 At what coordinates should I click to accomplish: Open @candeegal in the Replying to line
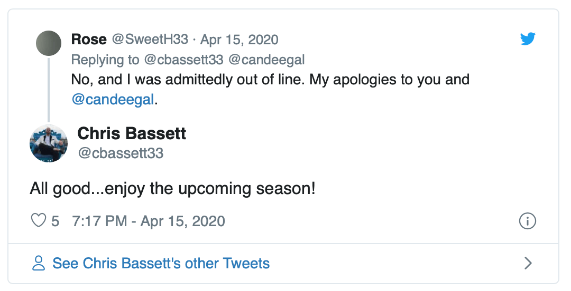pyautogui.click(x=266, y=60)
